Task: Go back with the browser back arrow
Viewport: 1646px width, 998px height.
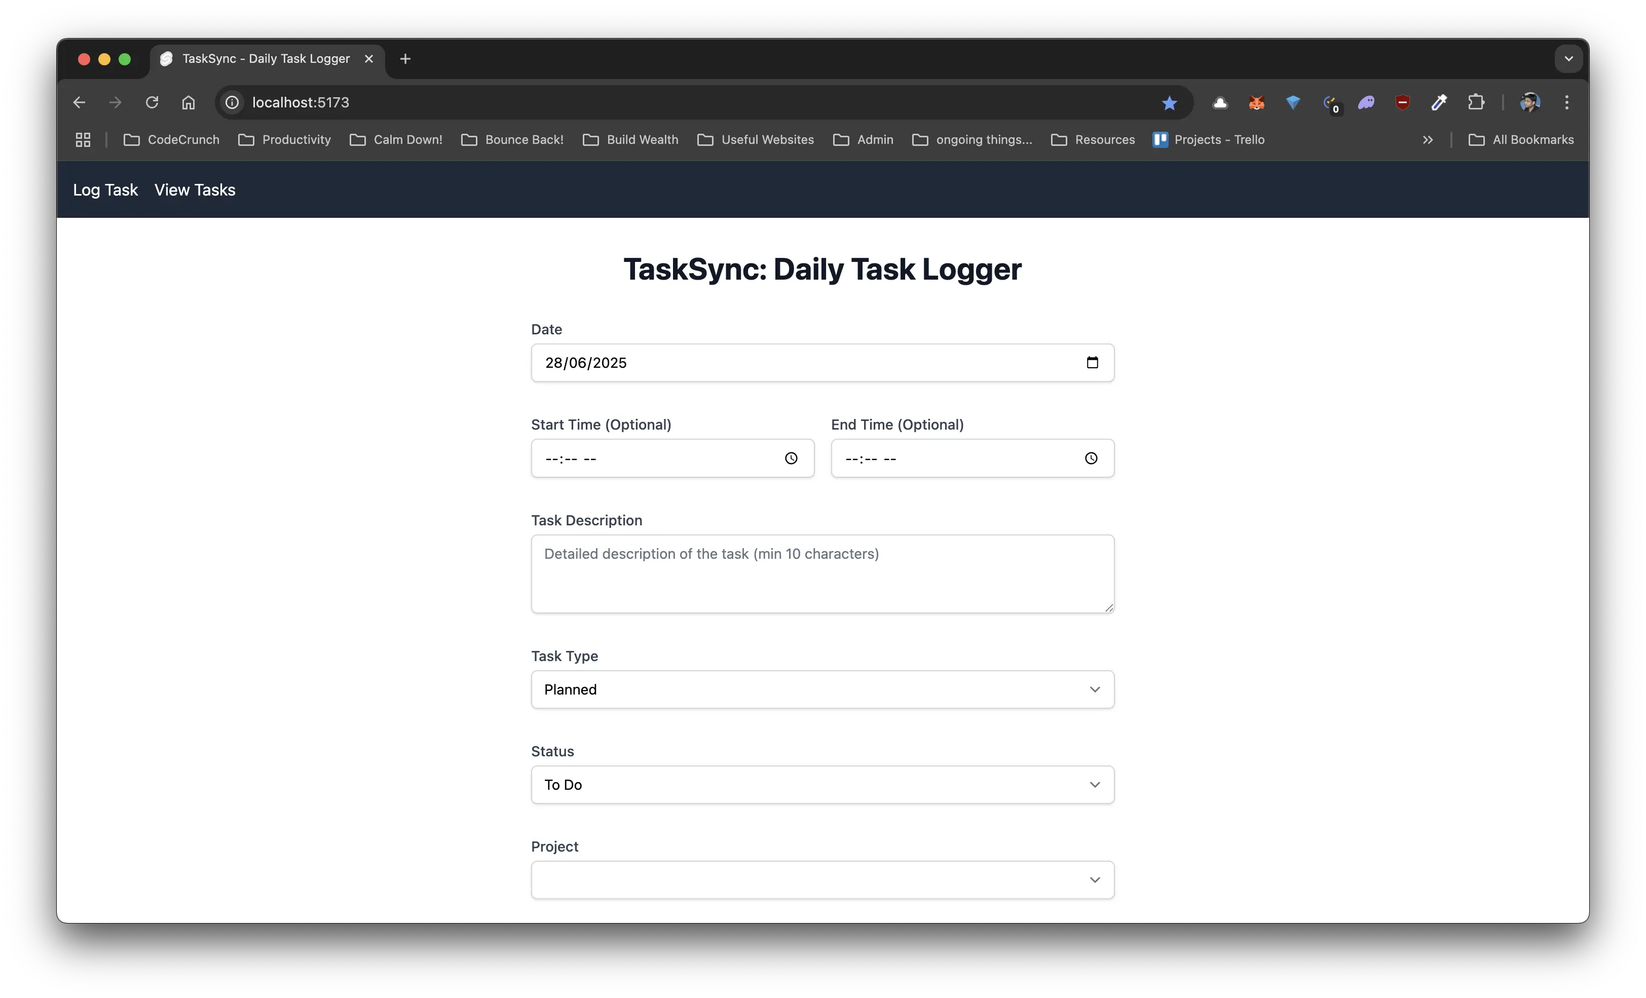Action: tap(79, 102)
